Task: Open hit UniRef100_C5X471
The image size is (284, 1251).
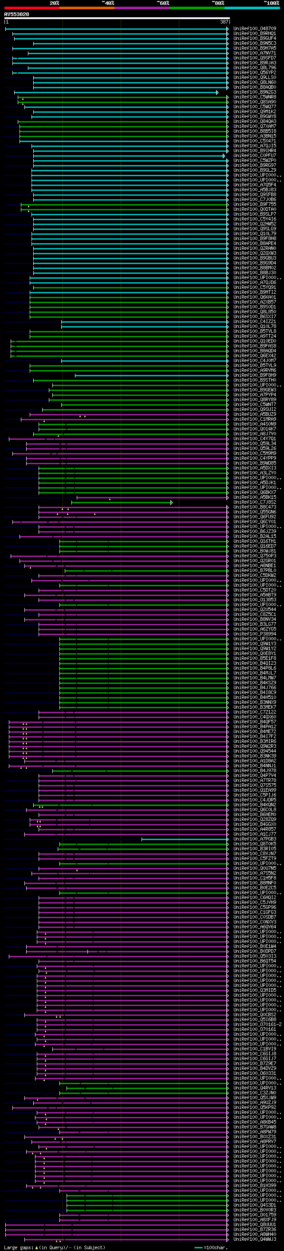Action: click(x=255, y=141)
